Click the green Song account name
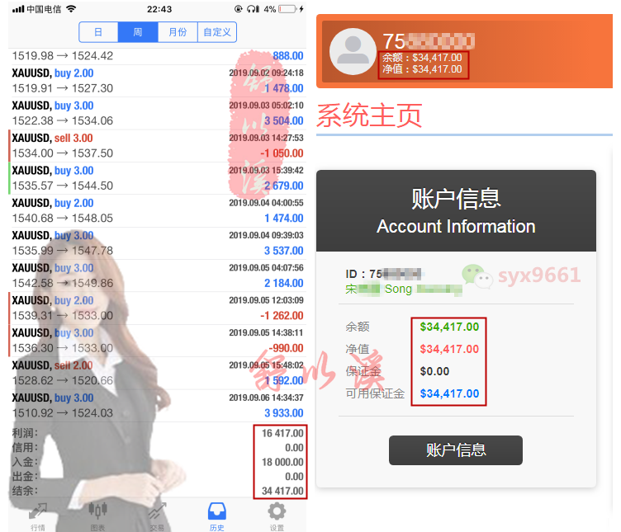This screenshot has width=621, height=532. (404, 290)
